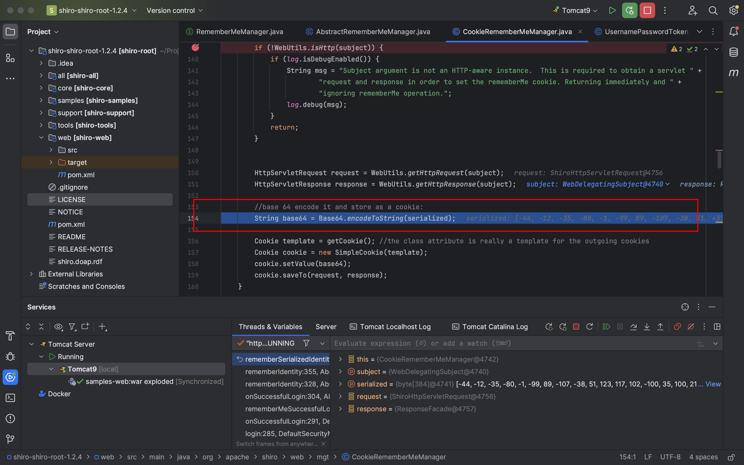Toggle the http...UNNING pause indicator

click(x=239, y=343)
